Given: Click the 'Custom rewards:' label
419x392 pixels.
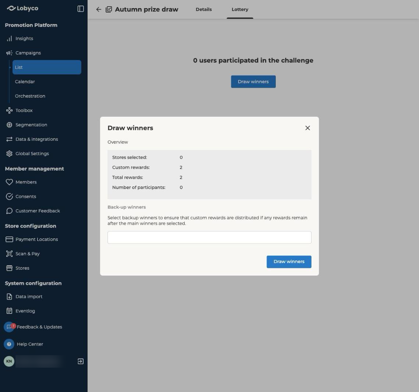Looking at the screenshot, I should click(x=131, y=167).
